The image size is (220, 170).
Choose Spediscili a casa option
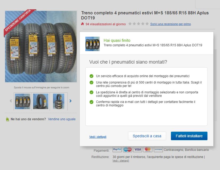[x=147, y=136]
